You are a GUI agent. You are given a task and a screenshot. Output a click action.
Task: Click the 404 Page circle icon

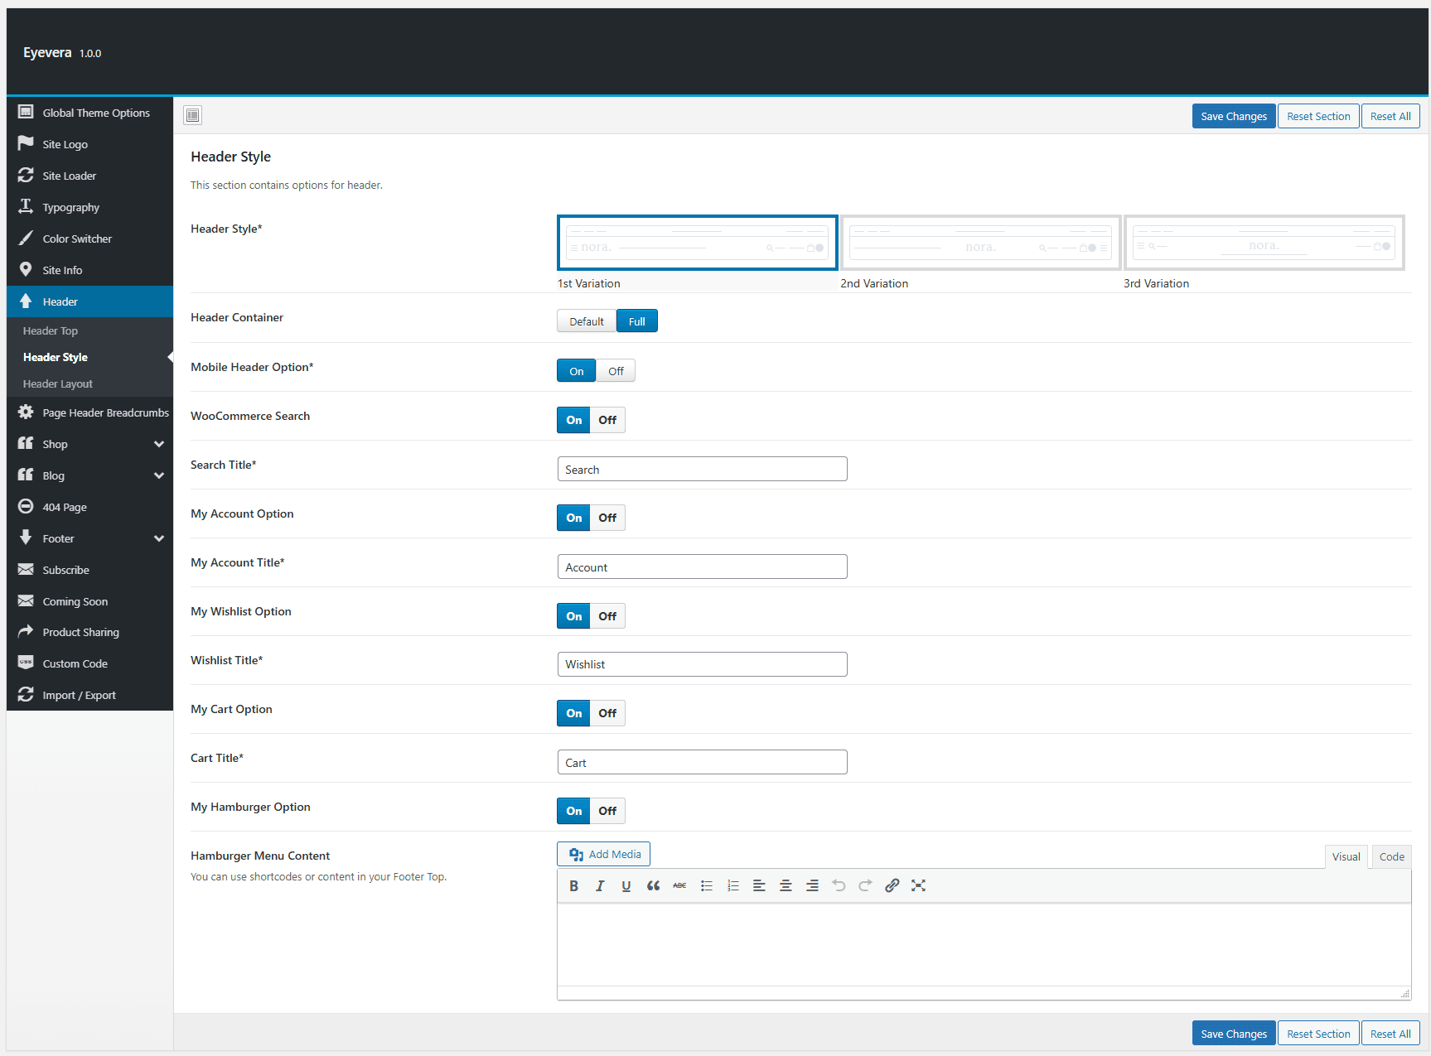pyautogui.click(x=26, y=506)
